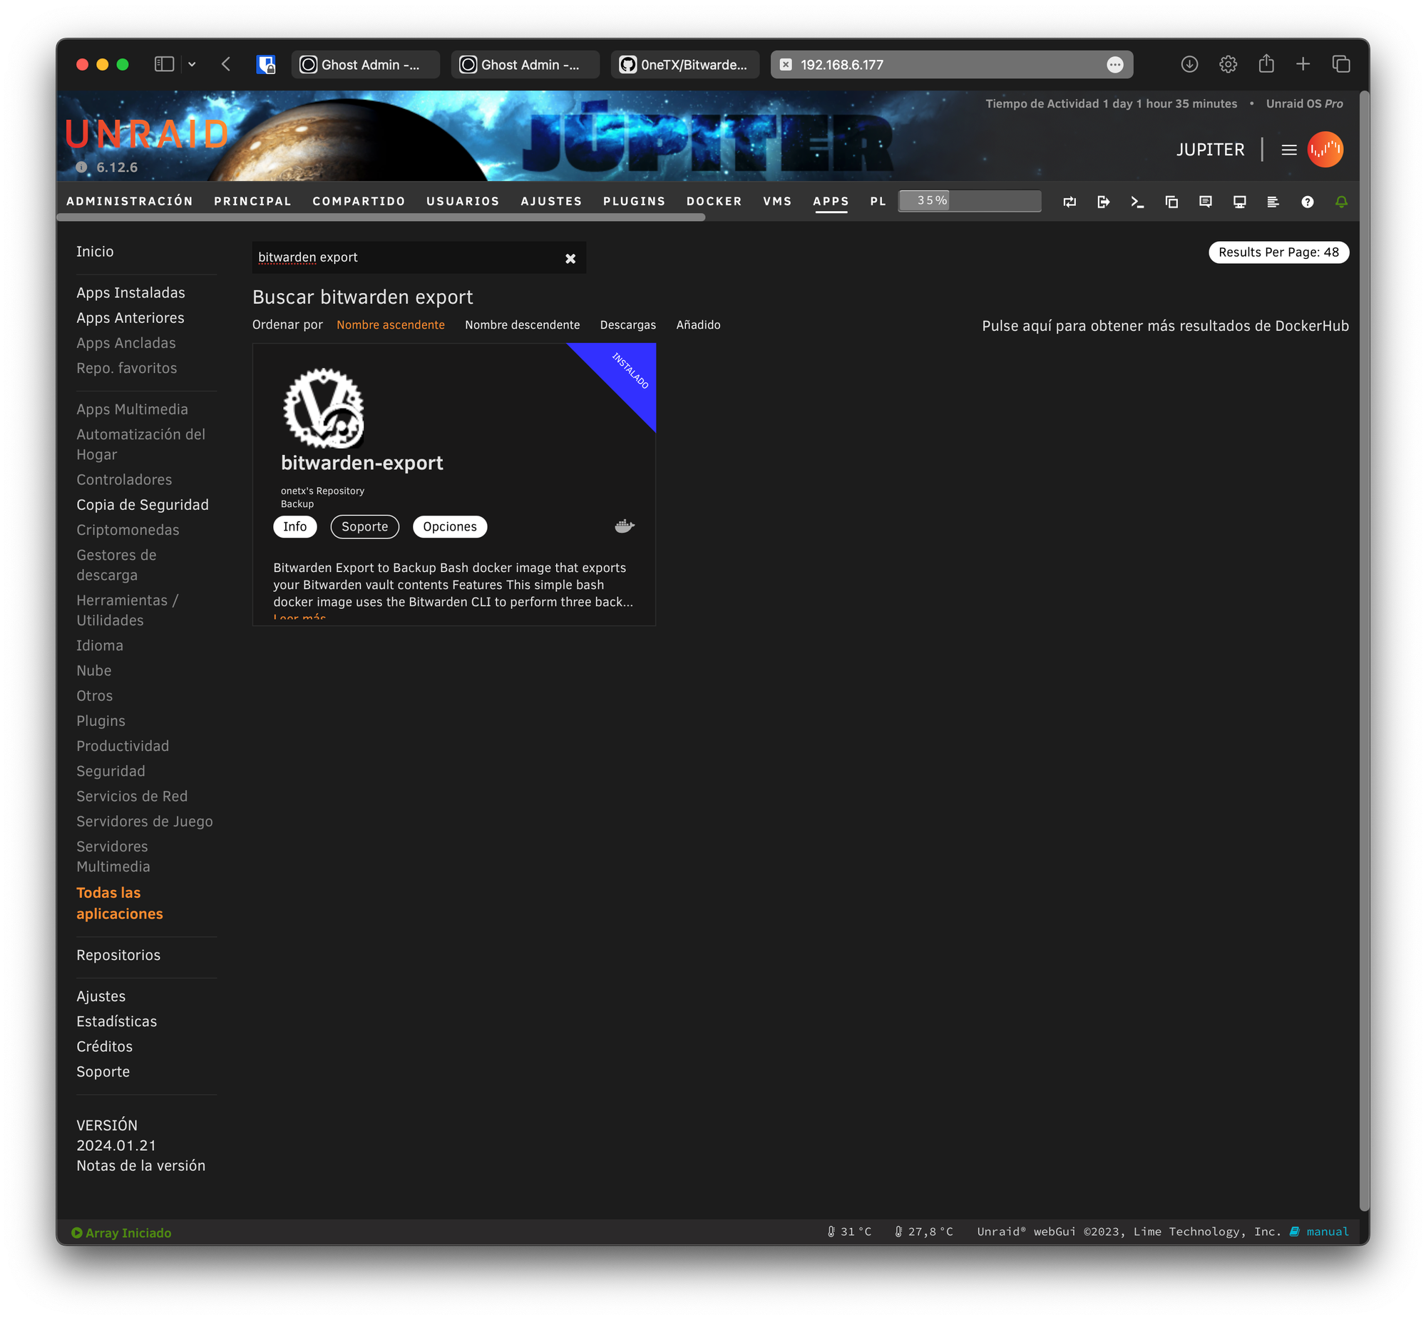The height and width of the screenshot is (1320, 1426).
Task: Sort by Nombre ascendente
Action: (390, 324)
